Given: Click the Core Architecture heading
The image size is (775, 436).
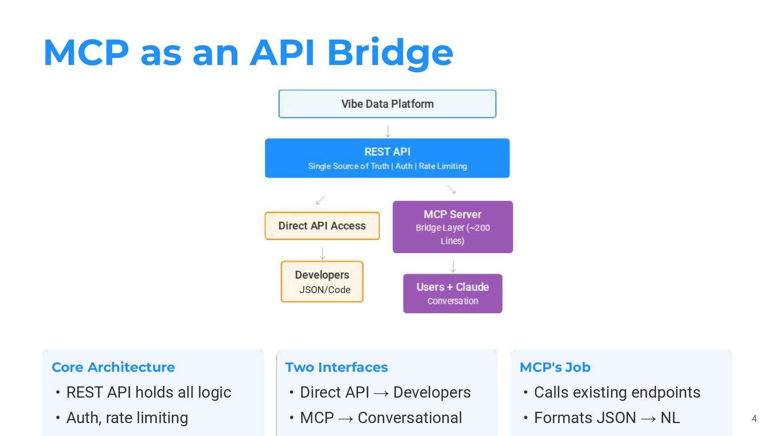Looking at the screenshot, I should [x=113, y=367].
